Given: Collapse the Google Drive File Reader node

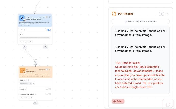Looking at the screenshot, I should point(50,17).
